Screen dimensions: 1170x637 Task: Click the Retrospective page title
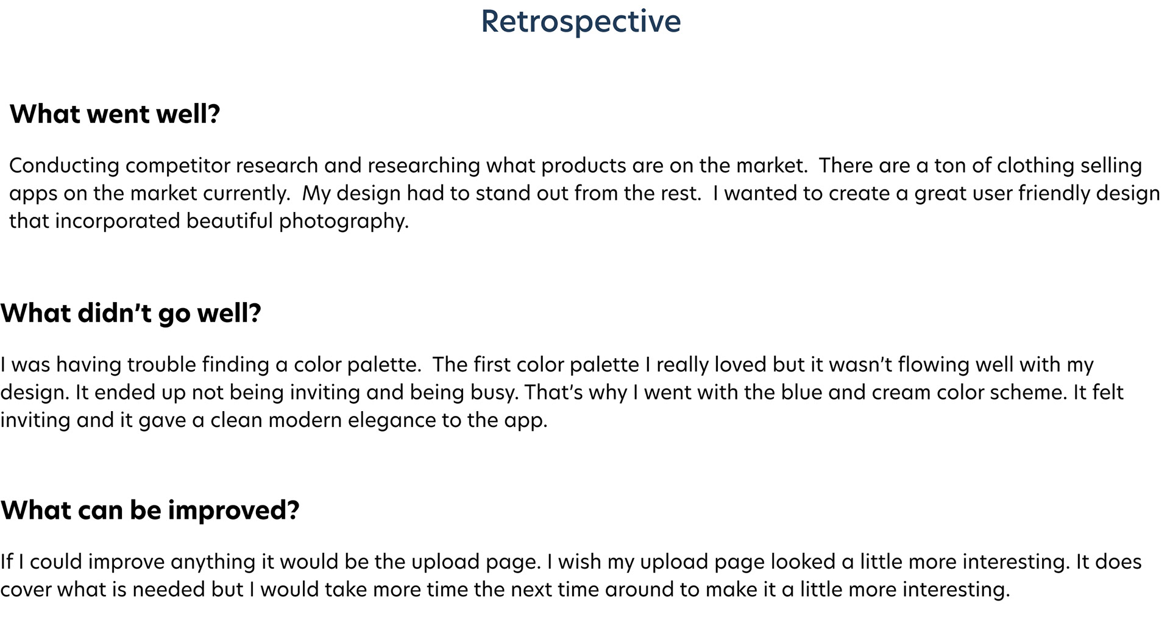580,21
